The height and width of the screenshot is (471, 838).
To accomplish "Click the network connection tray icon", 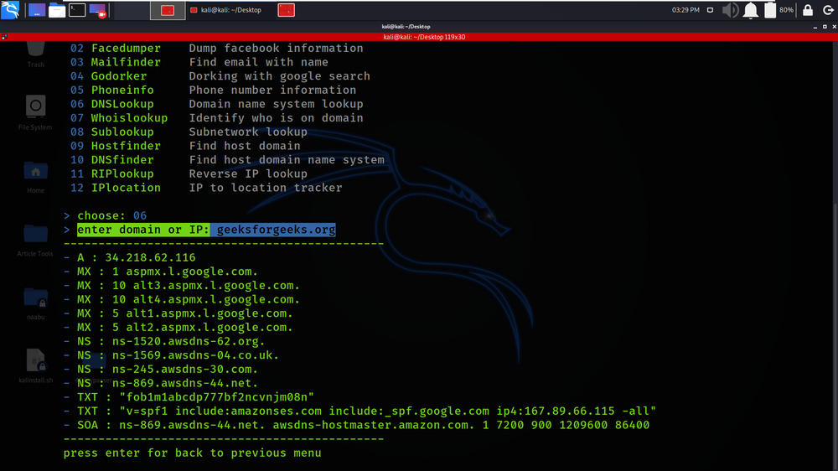I will 711,10.
